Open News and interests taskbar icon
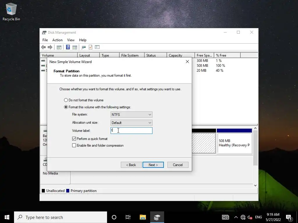298x223 pixels. click(226, 217)
